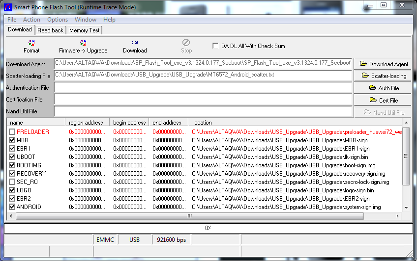Uncheck the BOOTIMG partition checkbox

coord(12,165)
